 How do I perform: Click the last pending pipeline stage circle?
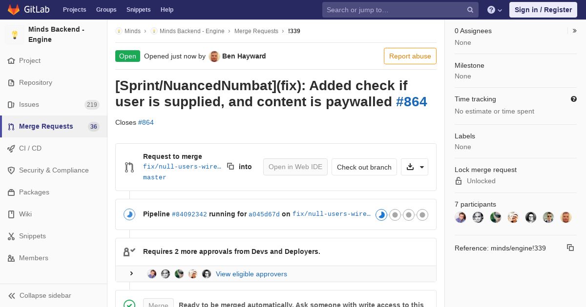point(422,214)
